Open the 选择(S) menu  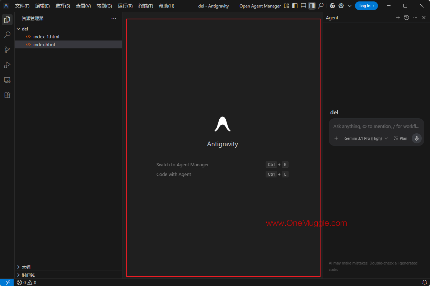coord(63,6)
